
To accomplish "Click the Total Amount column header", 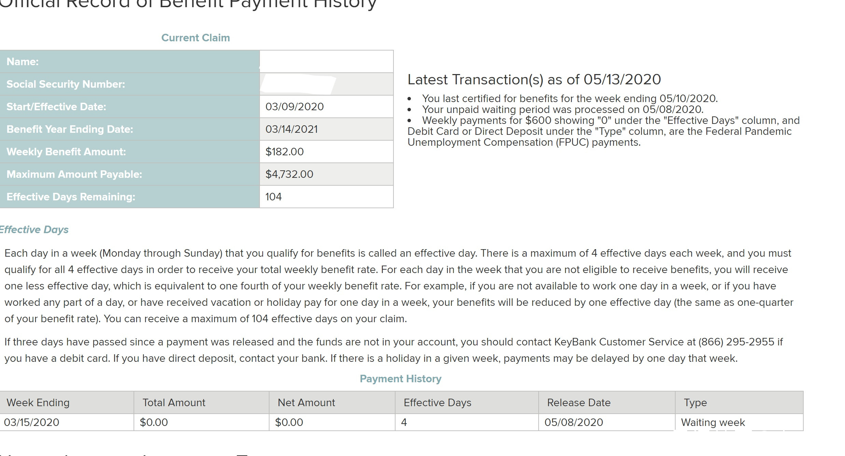I will tap(174, 402).
